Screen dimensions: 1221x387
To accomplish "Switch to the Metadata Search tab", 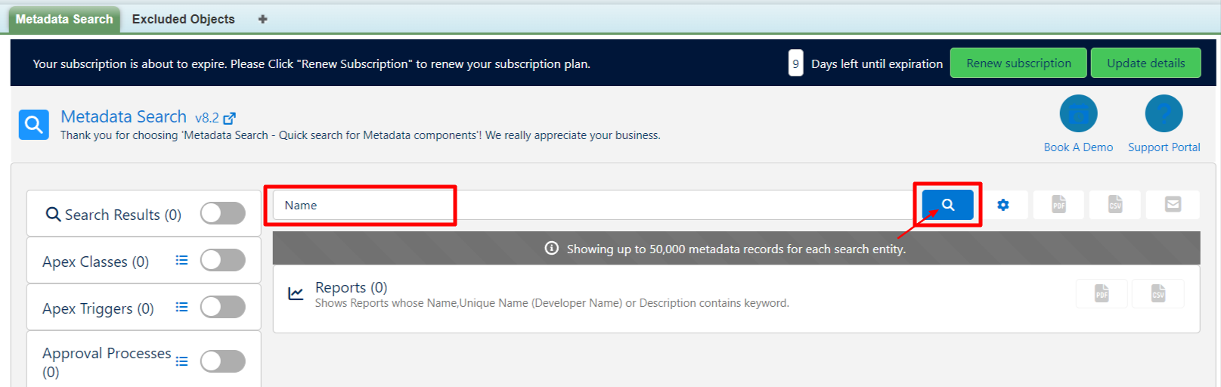I will coord(64,19).
